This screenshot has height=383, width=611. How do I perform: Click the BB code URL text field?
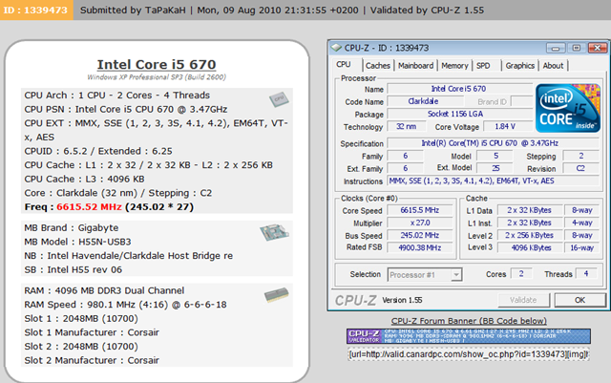[x=469, y=354]
